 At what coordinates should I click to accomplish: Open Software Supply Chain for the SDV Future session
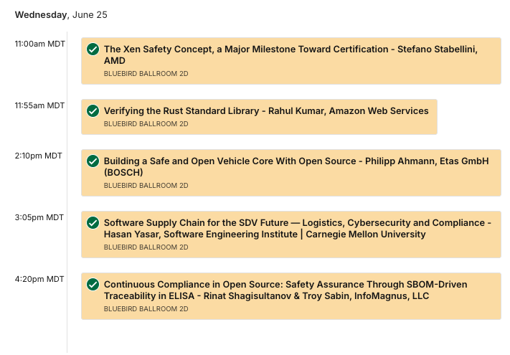pos(297,229)
